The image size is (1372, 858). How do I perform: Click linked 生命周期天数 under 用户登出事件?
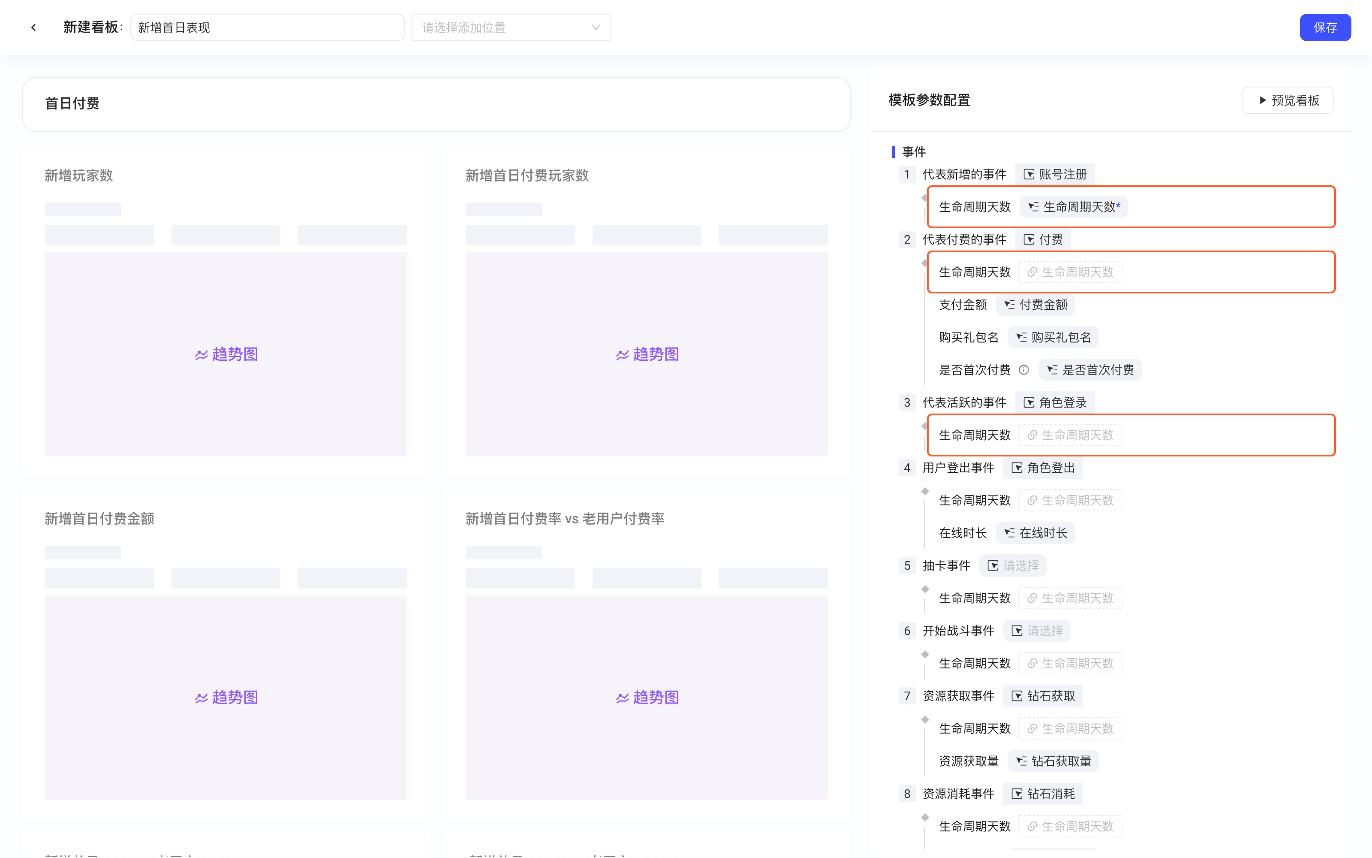point(1070,501)
